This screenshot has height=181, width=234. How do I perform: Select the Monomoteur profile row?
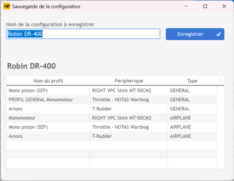tap(112, 118)
